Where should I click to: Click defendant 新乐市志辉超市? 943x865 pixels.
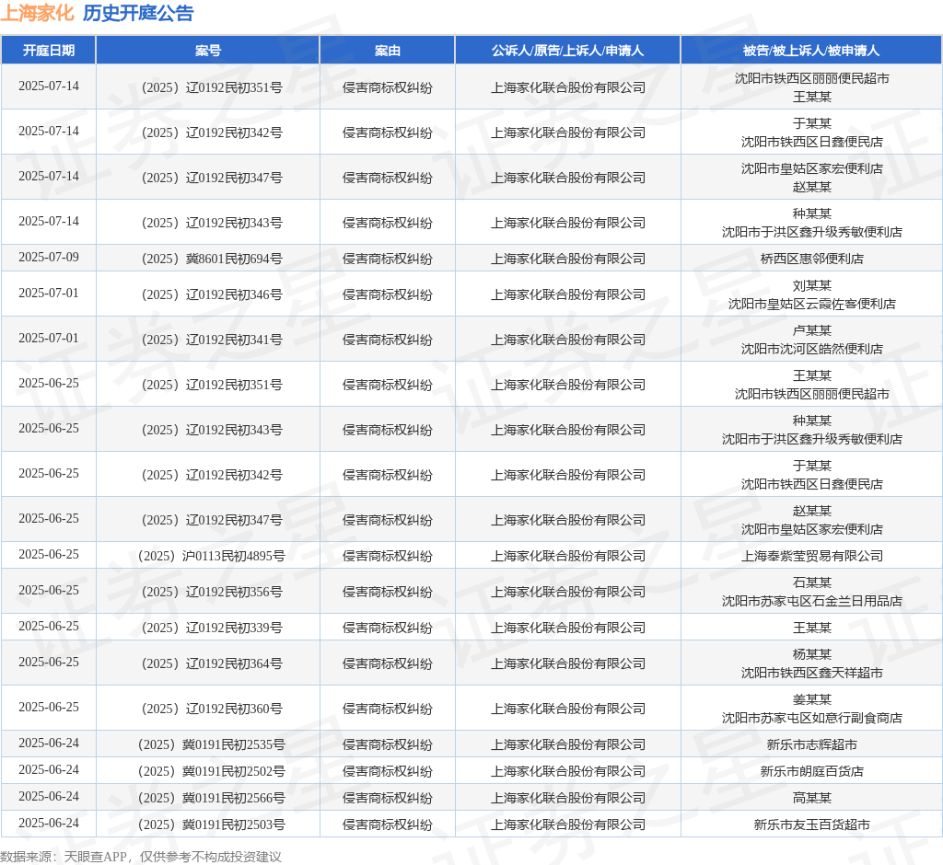coord(812,744)
